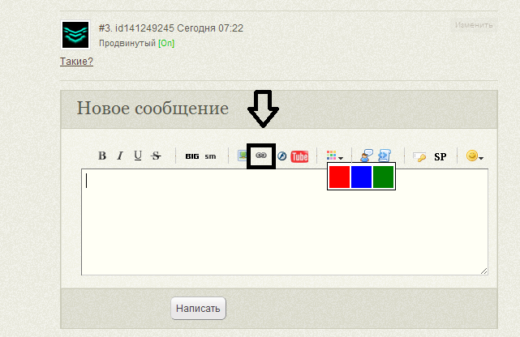Apply strikethrough formatting with S icon
Viewport: 520px width, 337px height.
[156, 156]
